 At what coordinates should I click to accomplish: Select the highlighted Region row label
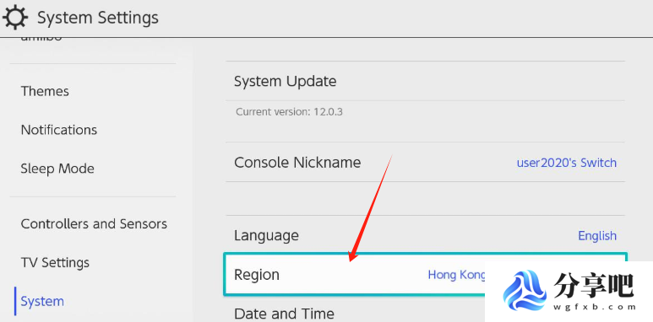coord(257,275)
